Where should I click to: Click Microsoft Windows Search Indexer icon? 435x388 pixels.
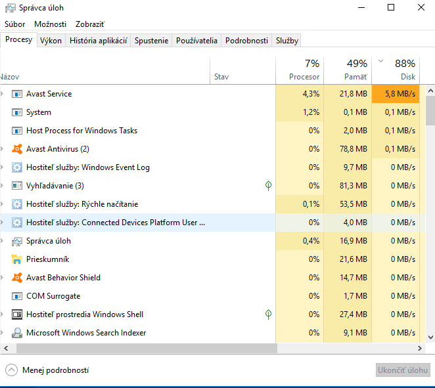click(17, 333)
